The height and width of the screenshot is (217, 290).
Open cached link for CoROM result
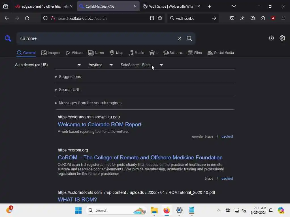point(227,179)
